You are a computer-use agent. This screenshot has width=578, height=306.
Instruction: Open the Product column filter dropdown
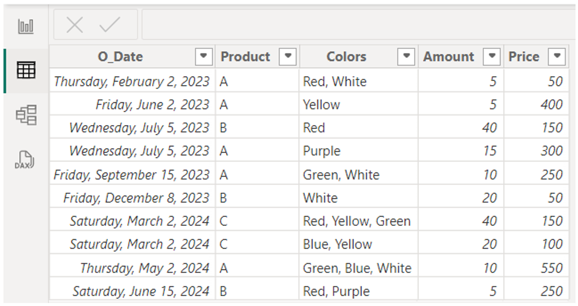(288, 57)
